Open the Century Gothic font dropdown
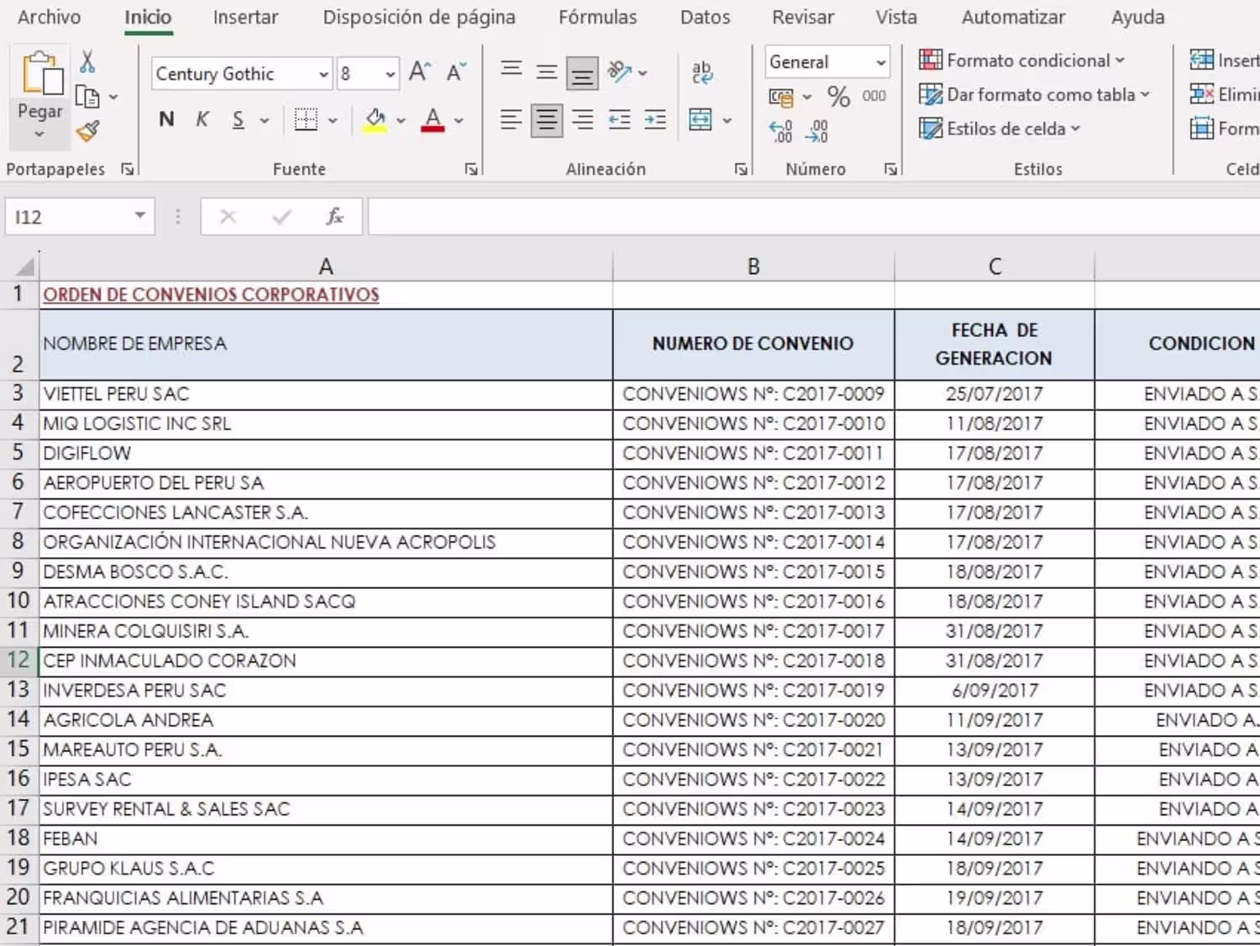This screenshot has height=946, width=1260. [323, 74]
